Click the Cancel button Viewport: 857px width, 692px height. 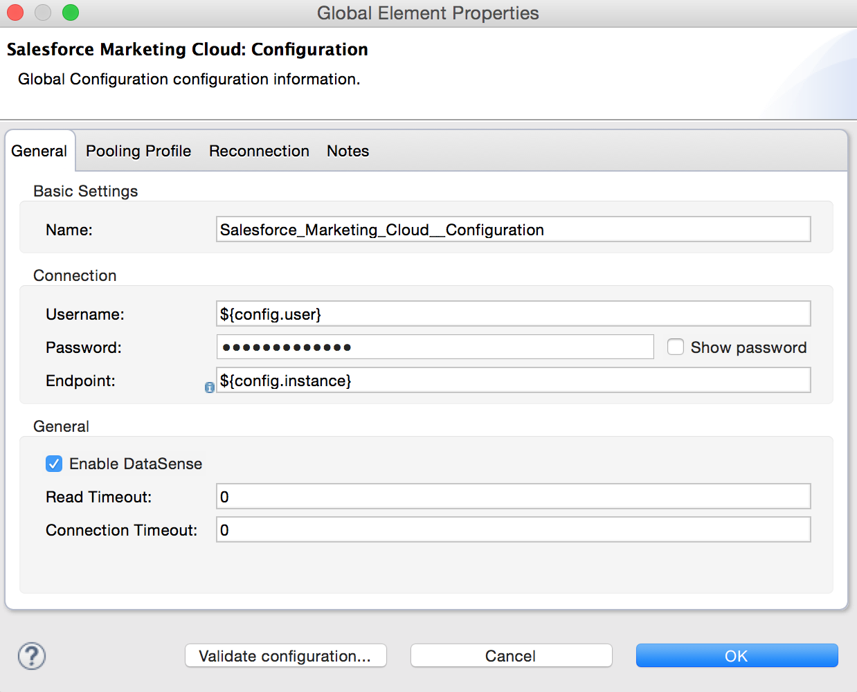(x=511, y=656)
